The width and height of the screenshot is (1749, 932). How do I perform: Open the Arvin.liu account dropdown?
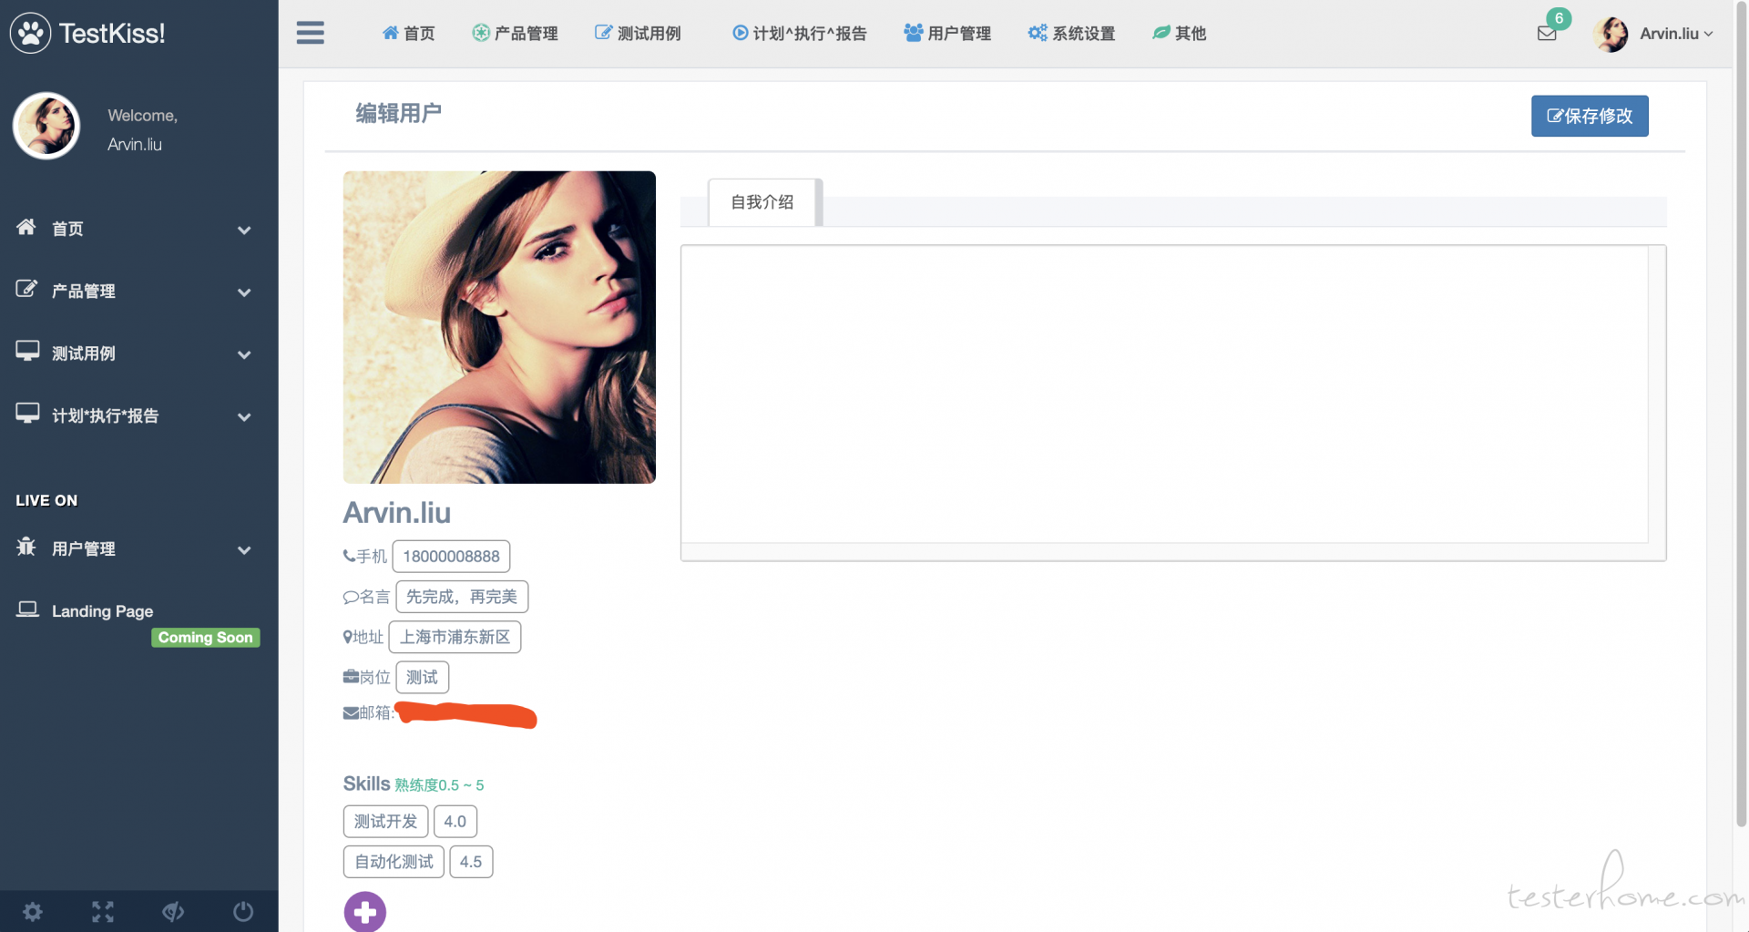[1676, 34]
